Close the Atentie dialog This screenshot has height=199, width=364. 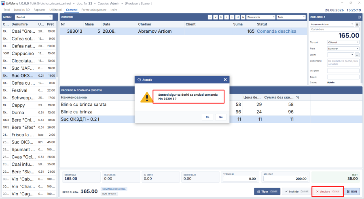(x=225, y=79)
